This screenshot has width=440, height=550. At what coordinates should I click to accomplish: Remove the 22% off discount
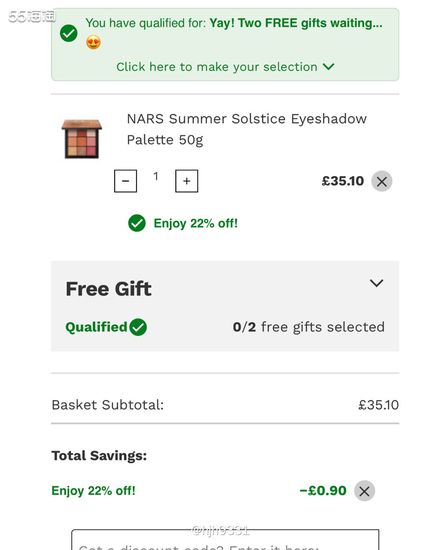[x=364, y=491]
